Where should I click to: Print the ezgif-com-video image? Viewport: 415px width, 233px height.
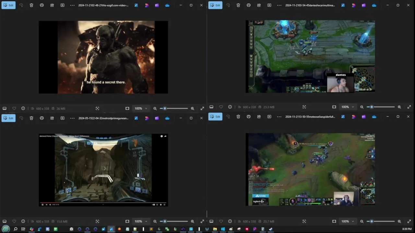pos(42,5)
